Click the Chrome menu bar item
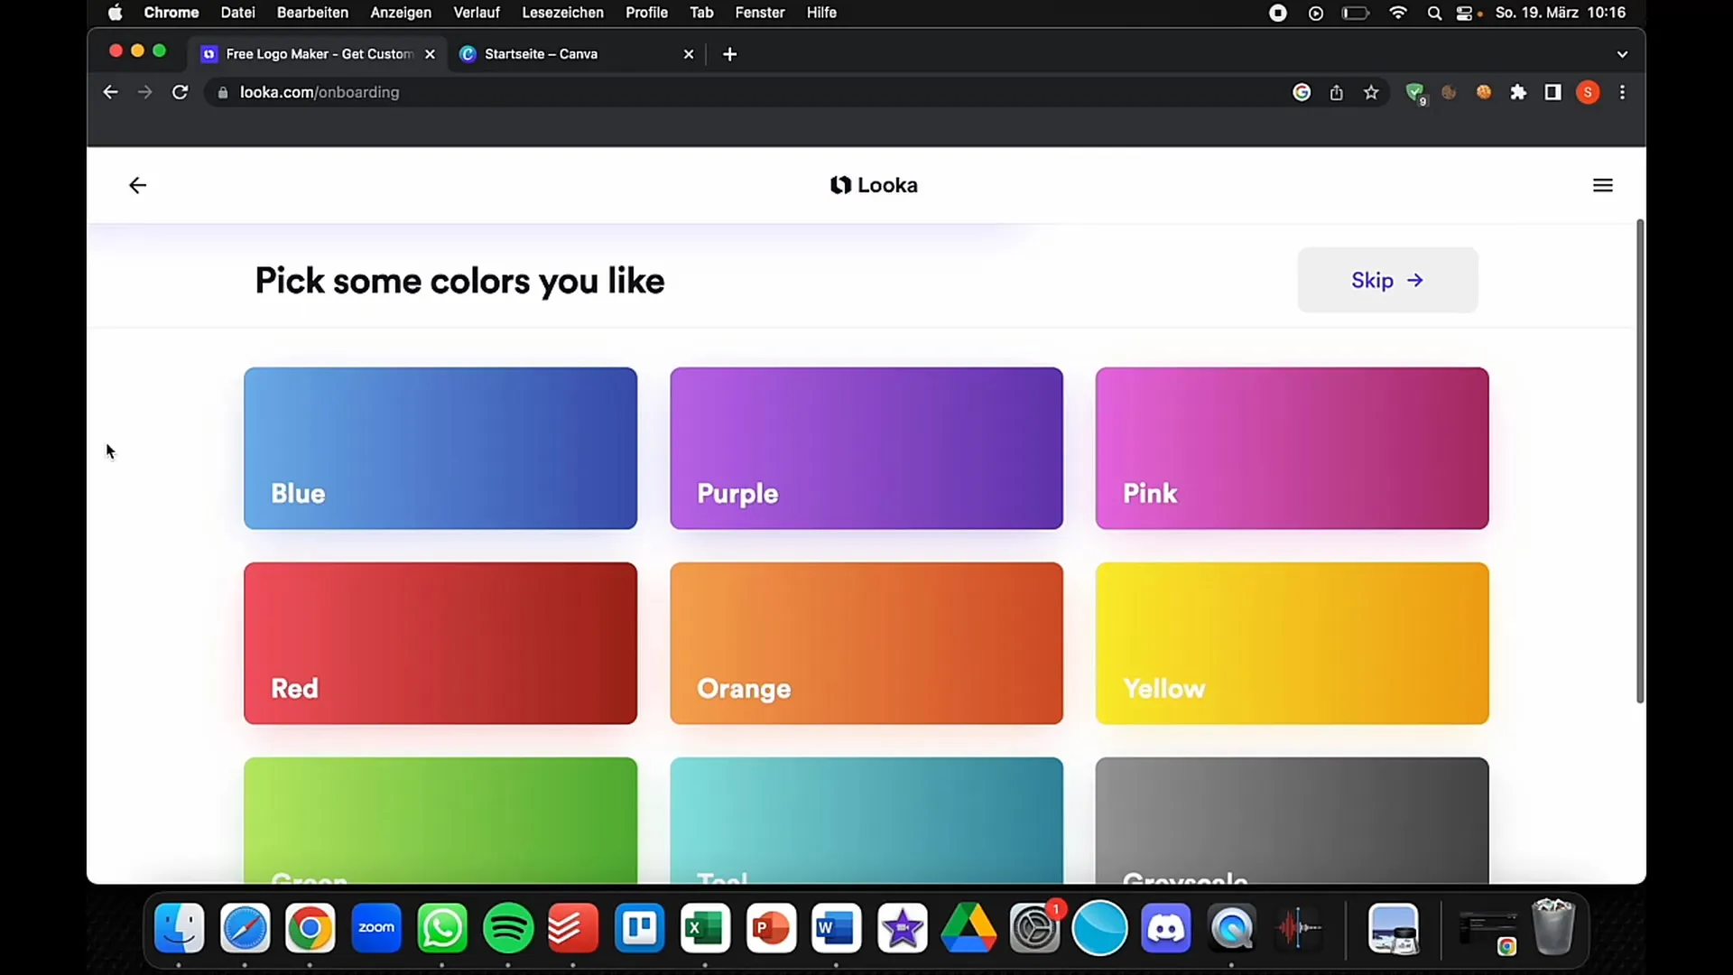1733x975 pixels. 171,12
